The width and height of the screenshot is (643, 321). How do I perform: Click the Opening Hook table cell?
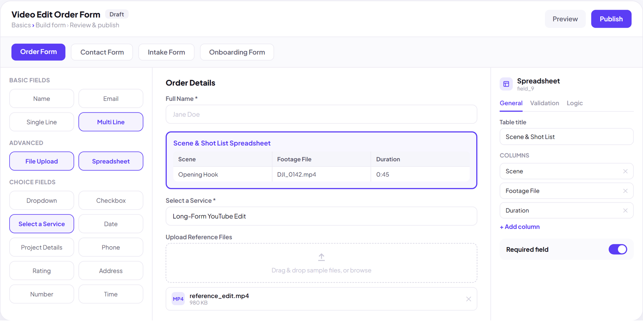pos(223,174)
